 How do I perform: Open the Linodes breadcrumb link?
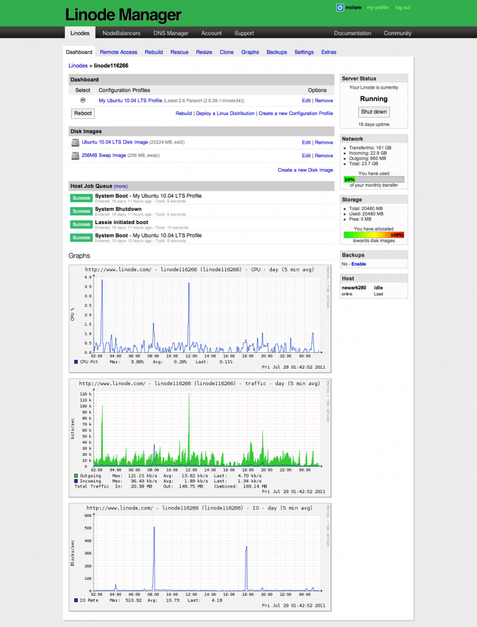[x=78, y=66]
